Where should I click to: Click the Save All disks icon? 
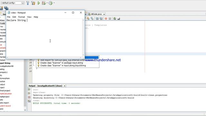pos(6,8)
